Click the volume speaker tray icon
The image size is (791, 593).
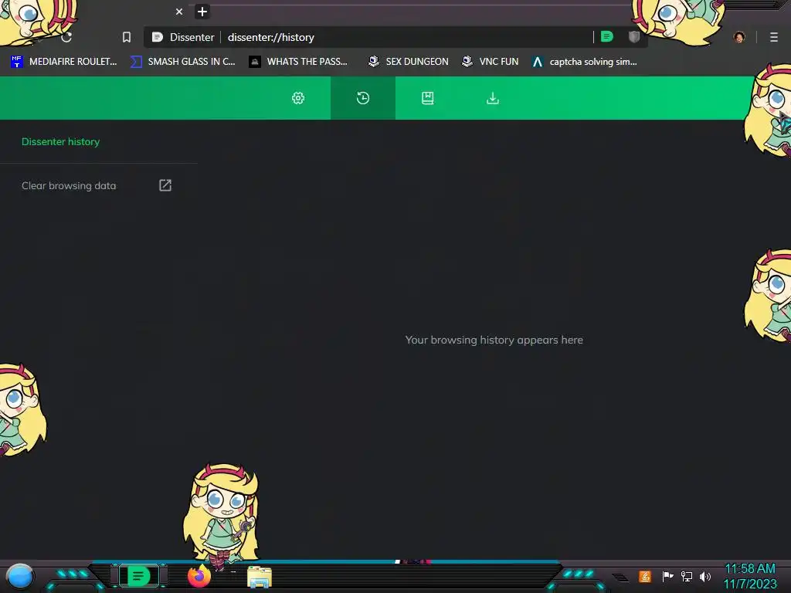tap(705, 576)
